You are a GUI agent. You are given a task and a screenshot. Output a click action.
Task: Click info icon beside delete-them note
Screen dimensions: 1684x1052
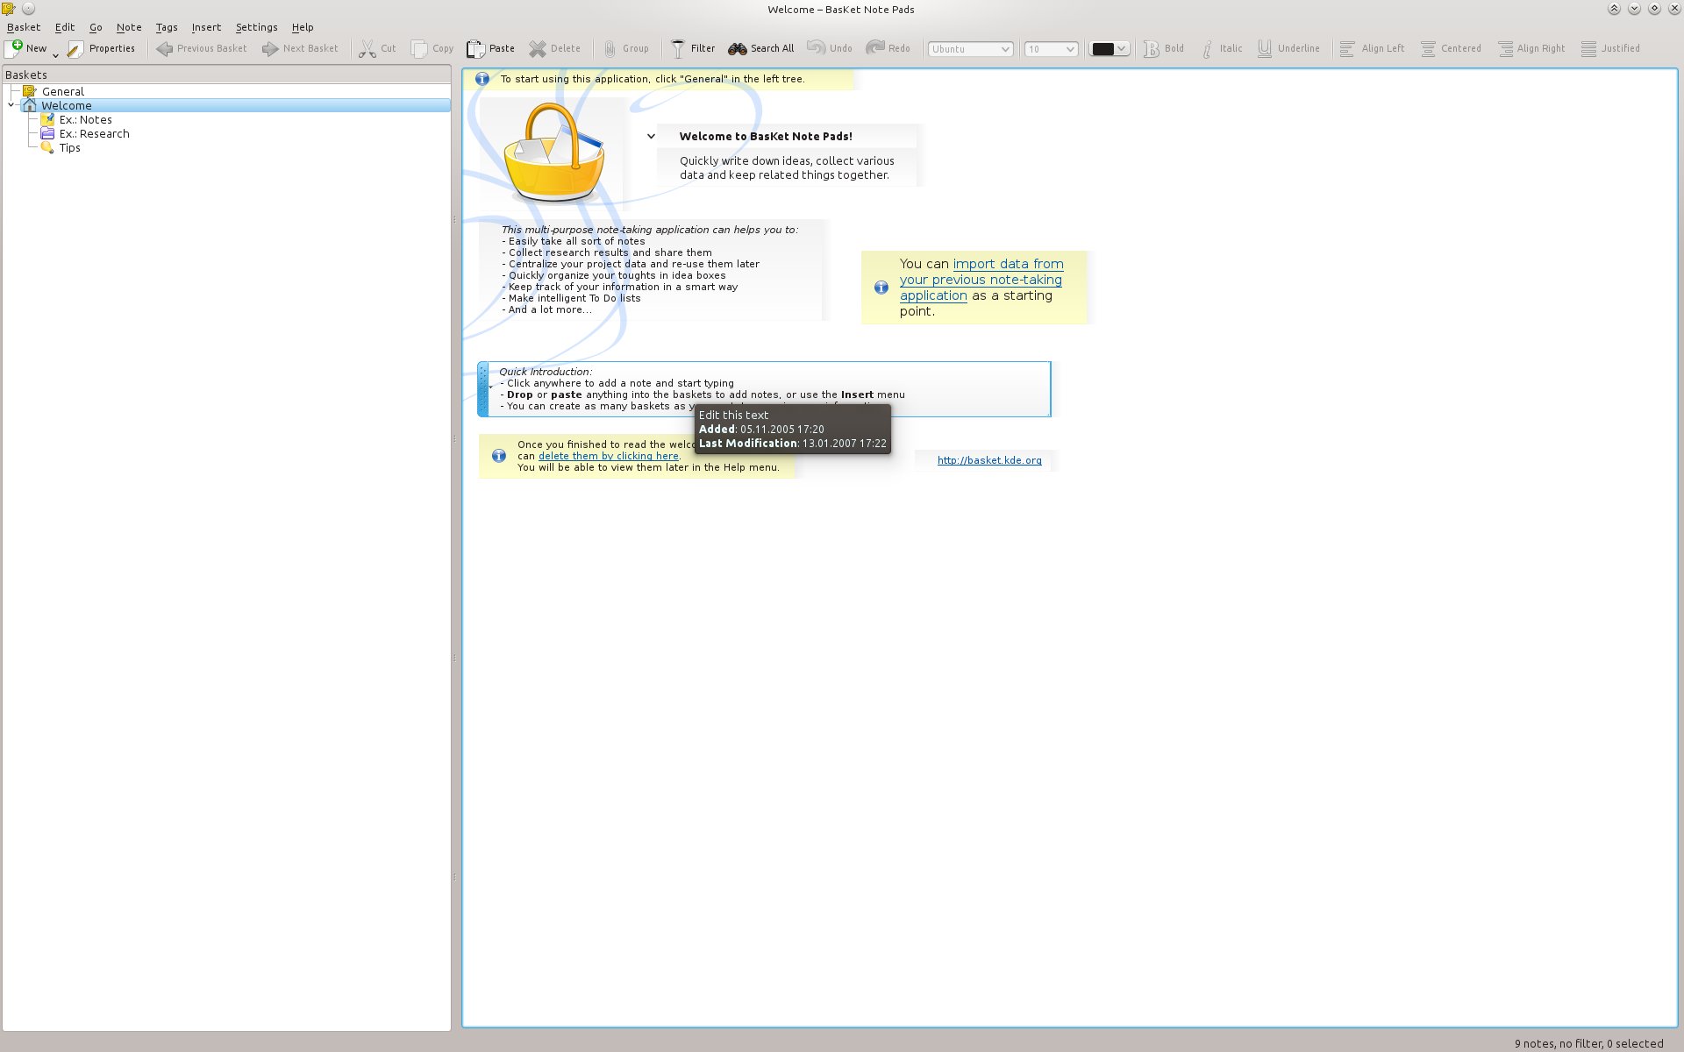pos(498,456)
